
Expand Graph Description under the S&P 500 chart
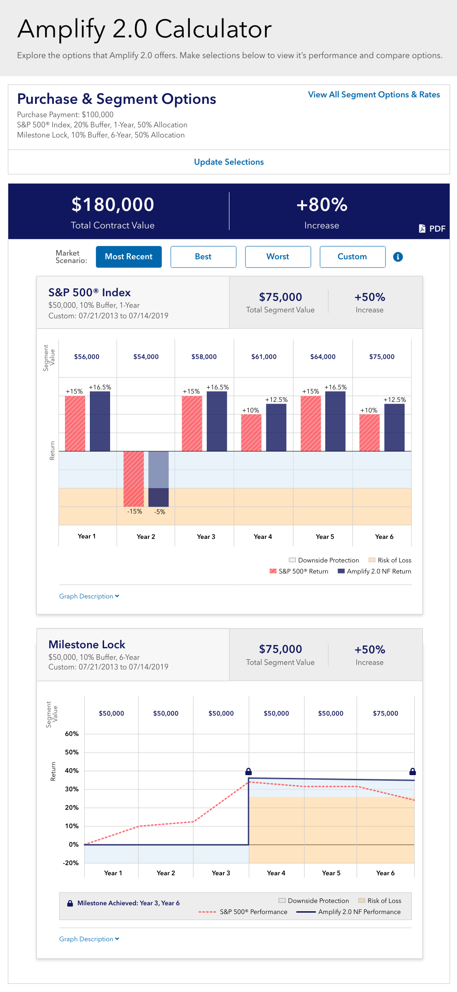pyautogui.click(x=89, y=596)
